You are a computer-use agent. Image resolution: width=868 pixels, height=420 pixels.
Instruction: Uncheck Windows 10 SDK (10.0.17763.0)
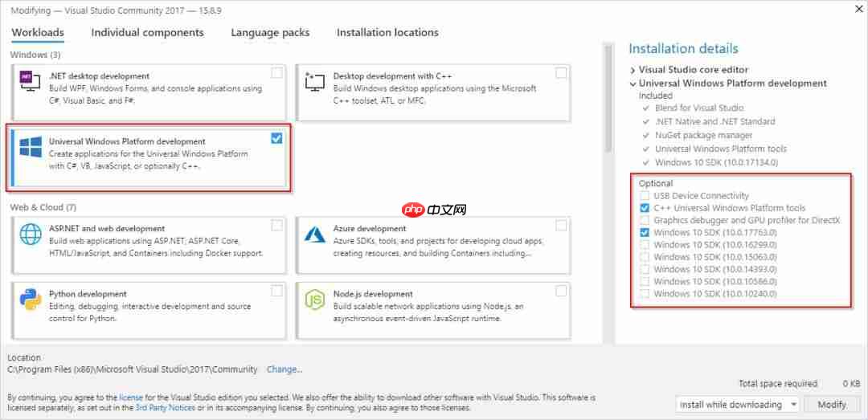click(x=645, y=232)
